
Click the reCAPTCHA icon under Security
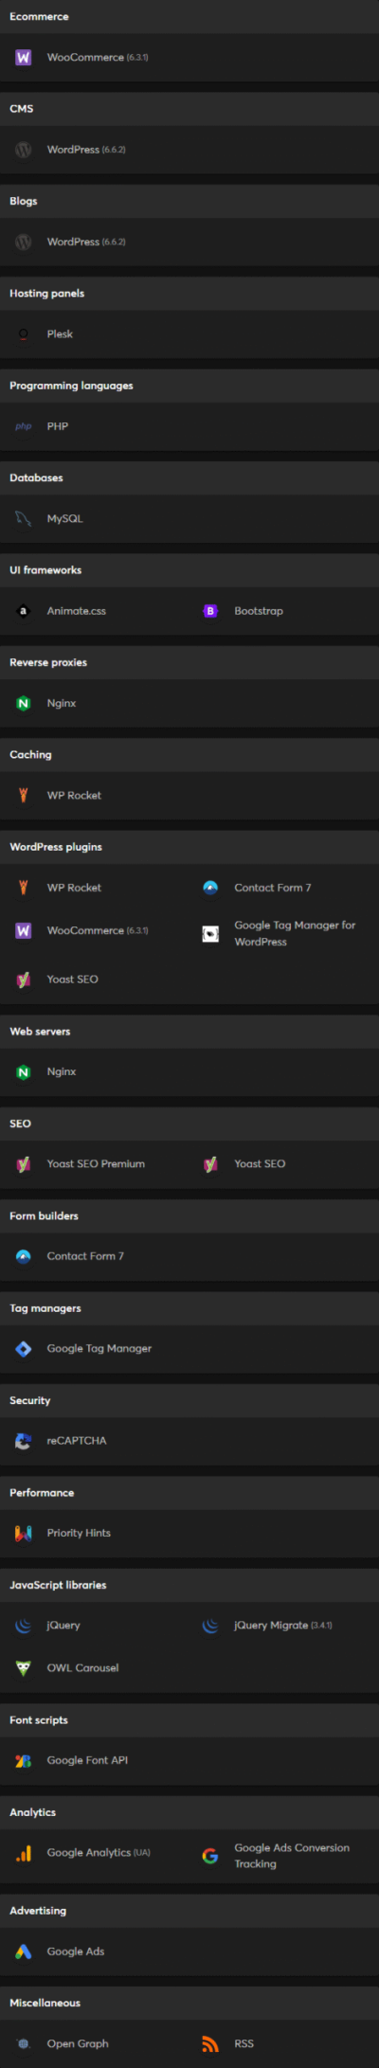pyautogui.click(x=24, y=1440)
